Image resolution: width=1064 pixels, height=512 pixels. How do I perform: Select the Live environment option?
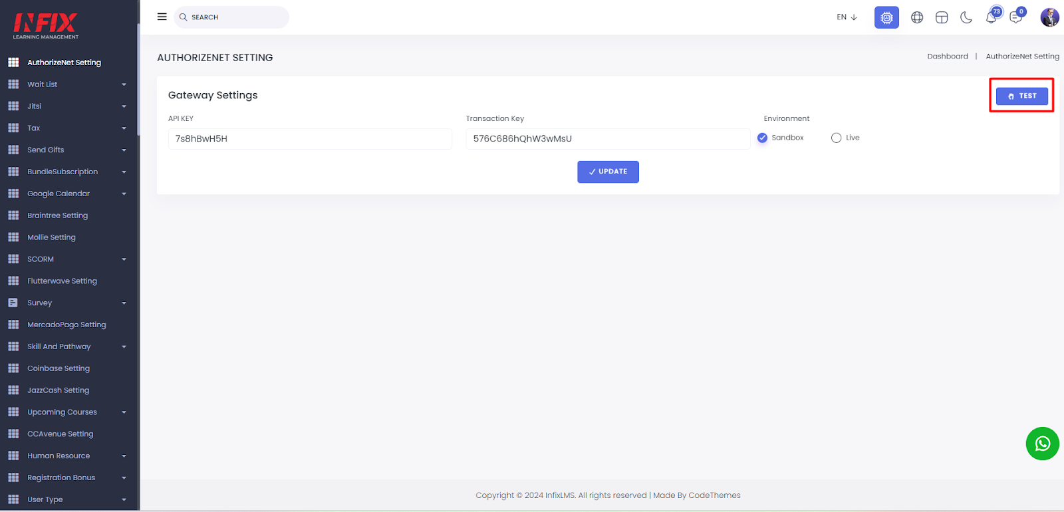pos(836,138)
